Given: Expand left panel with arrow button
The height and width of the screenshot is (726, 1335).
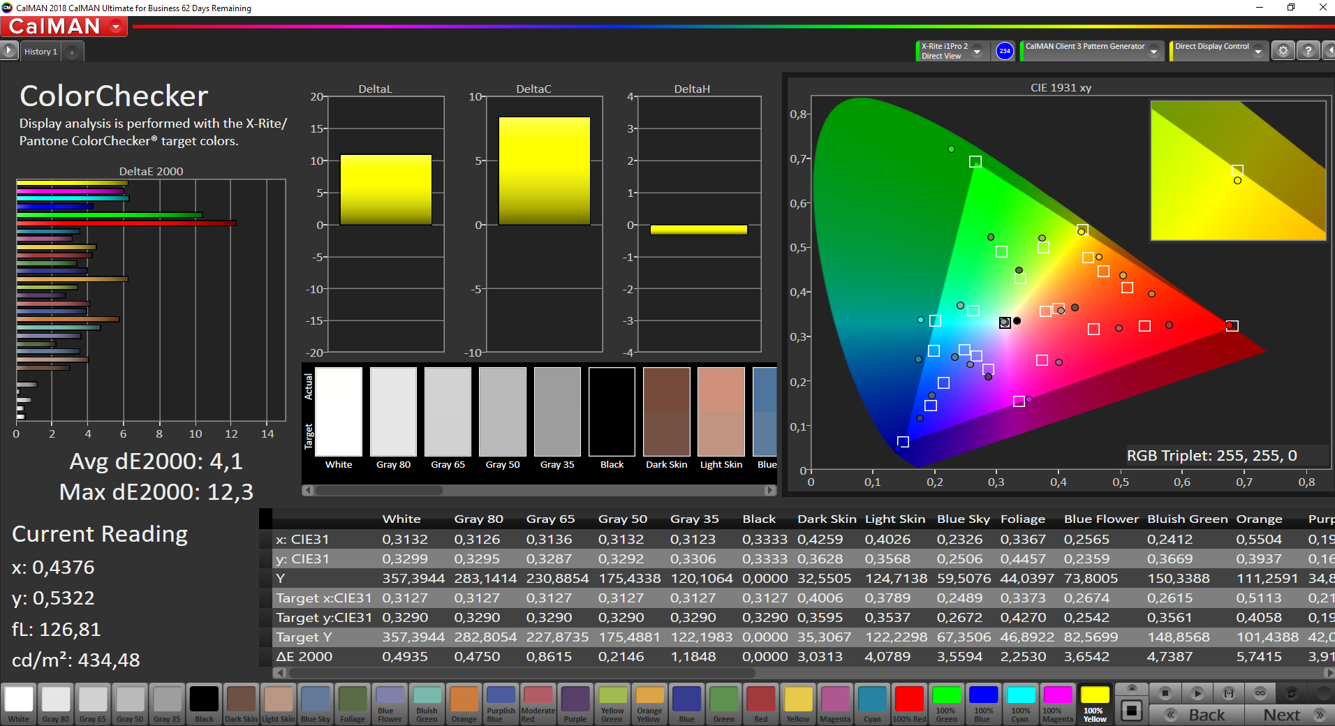Looking at the screenshot, I should point(8,51).
